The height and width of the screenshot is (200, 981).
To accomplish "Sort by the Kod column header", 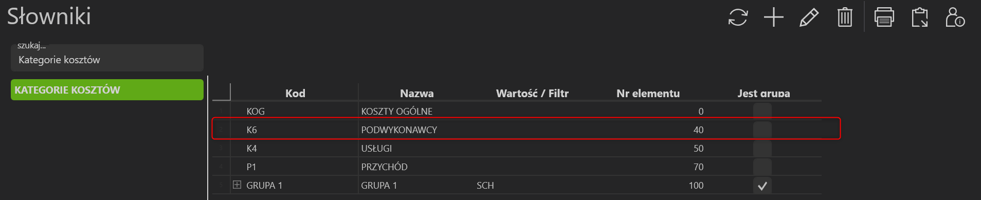I will [295, 93].
